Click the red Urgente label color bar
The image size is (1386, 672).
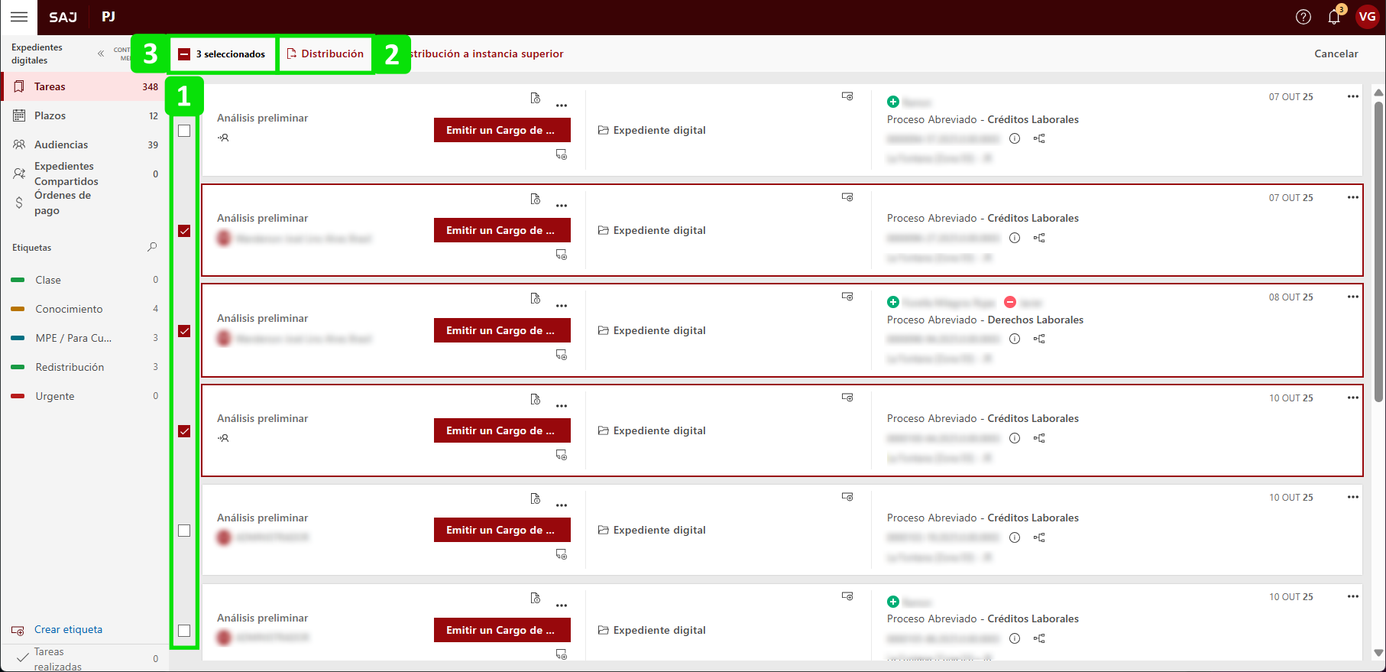(x=18, y=396)
